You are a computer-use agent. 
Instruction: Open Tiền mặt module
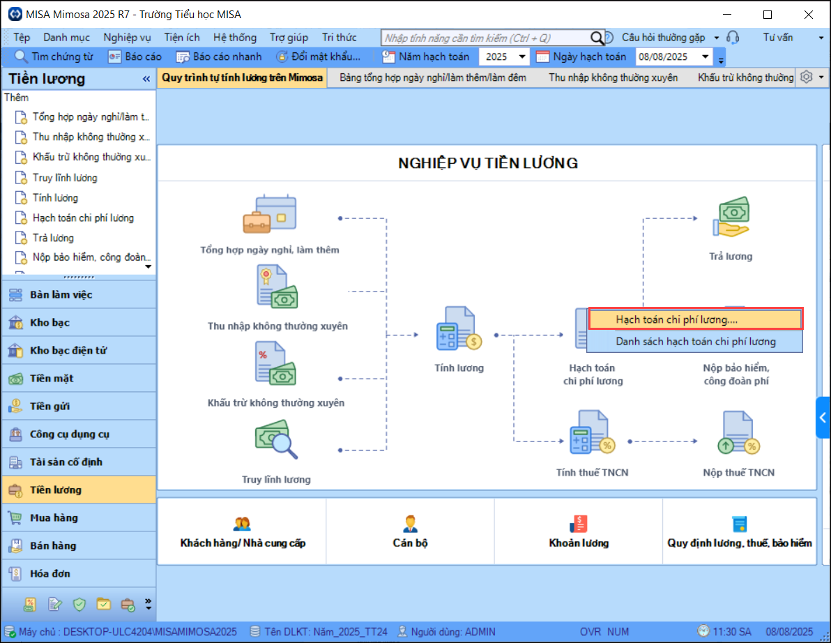pyautogui.click(x=79, y=379)
